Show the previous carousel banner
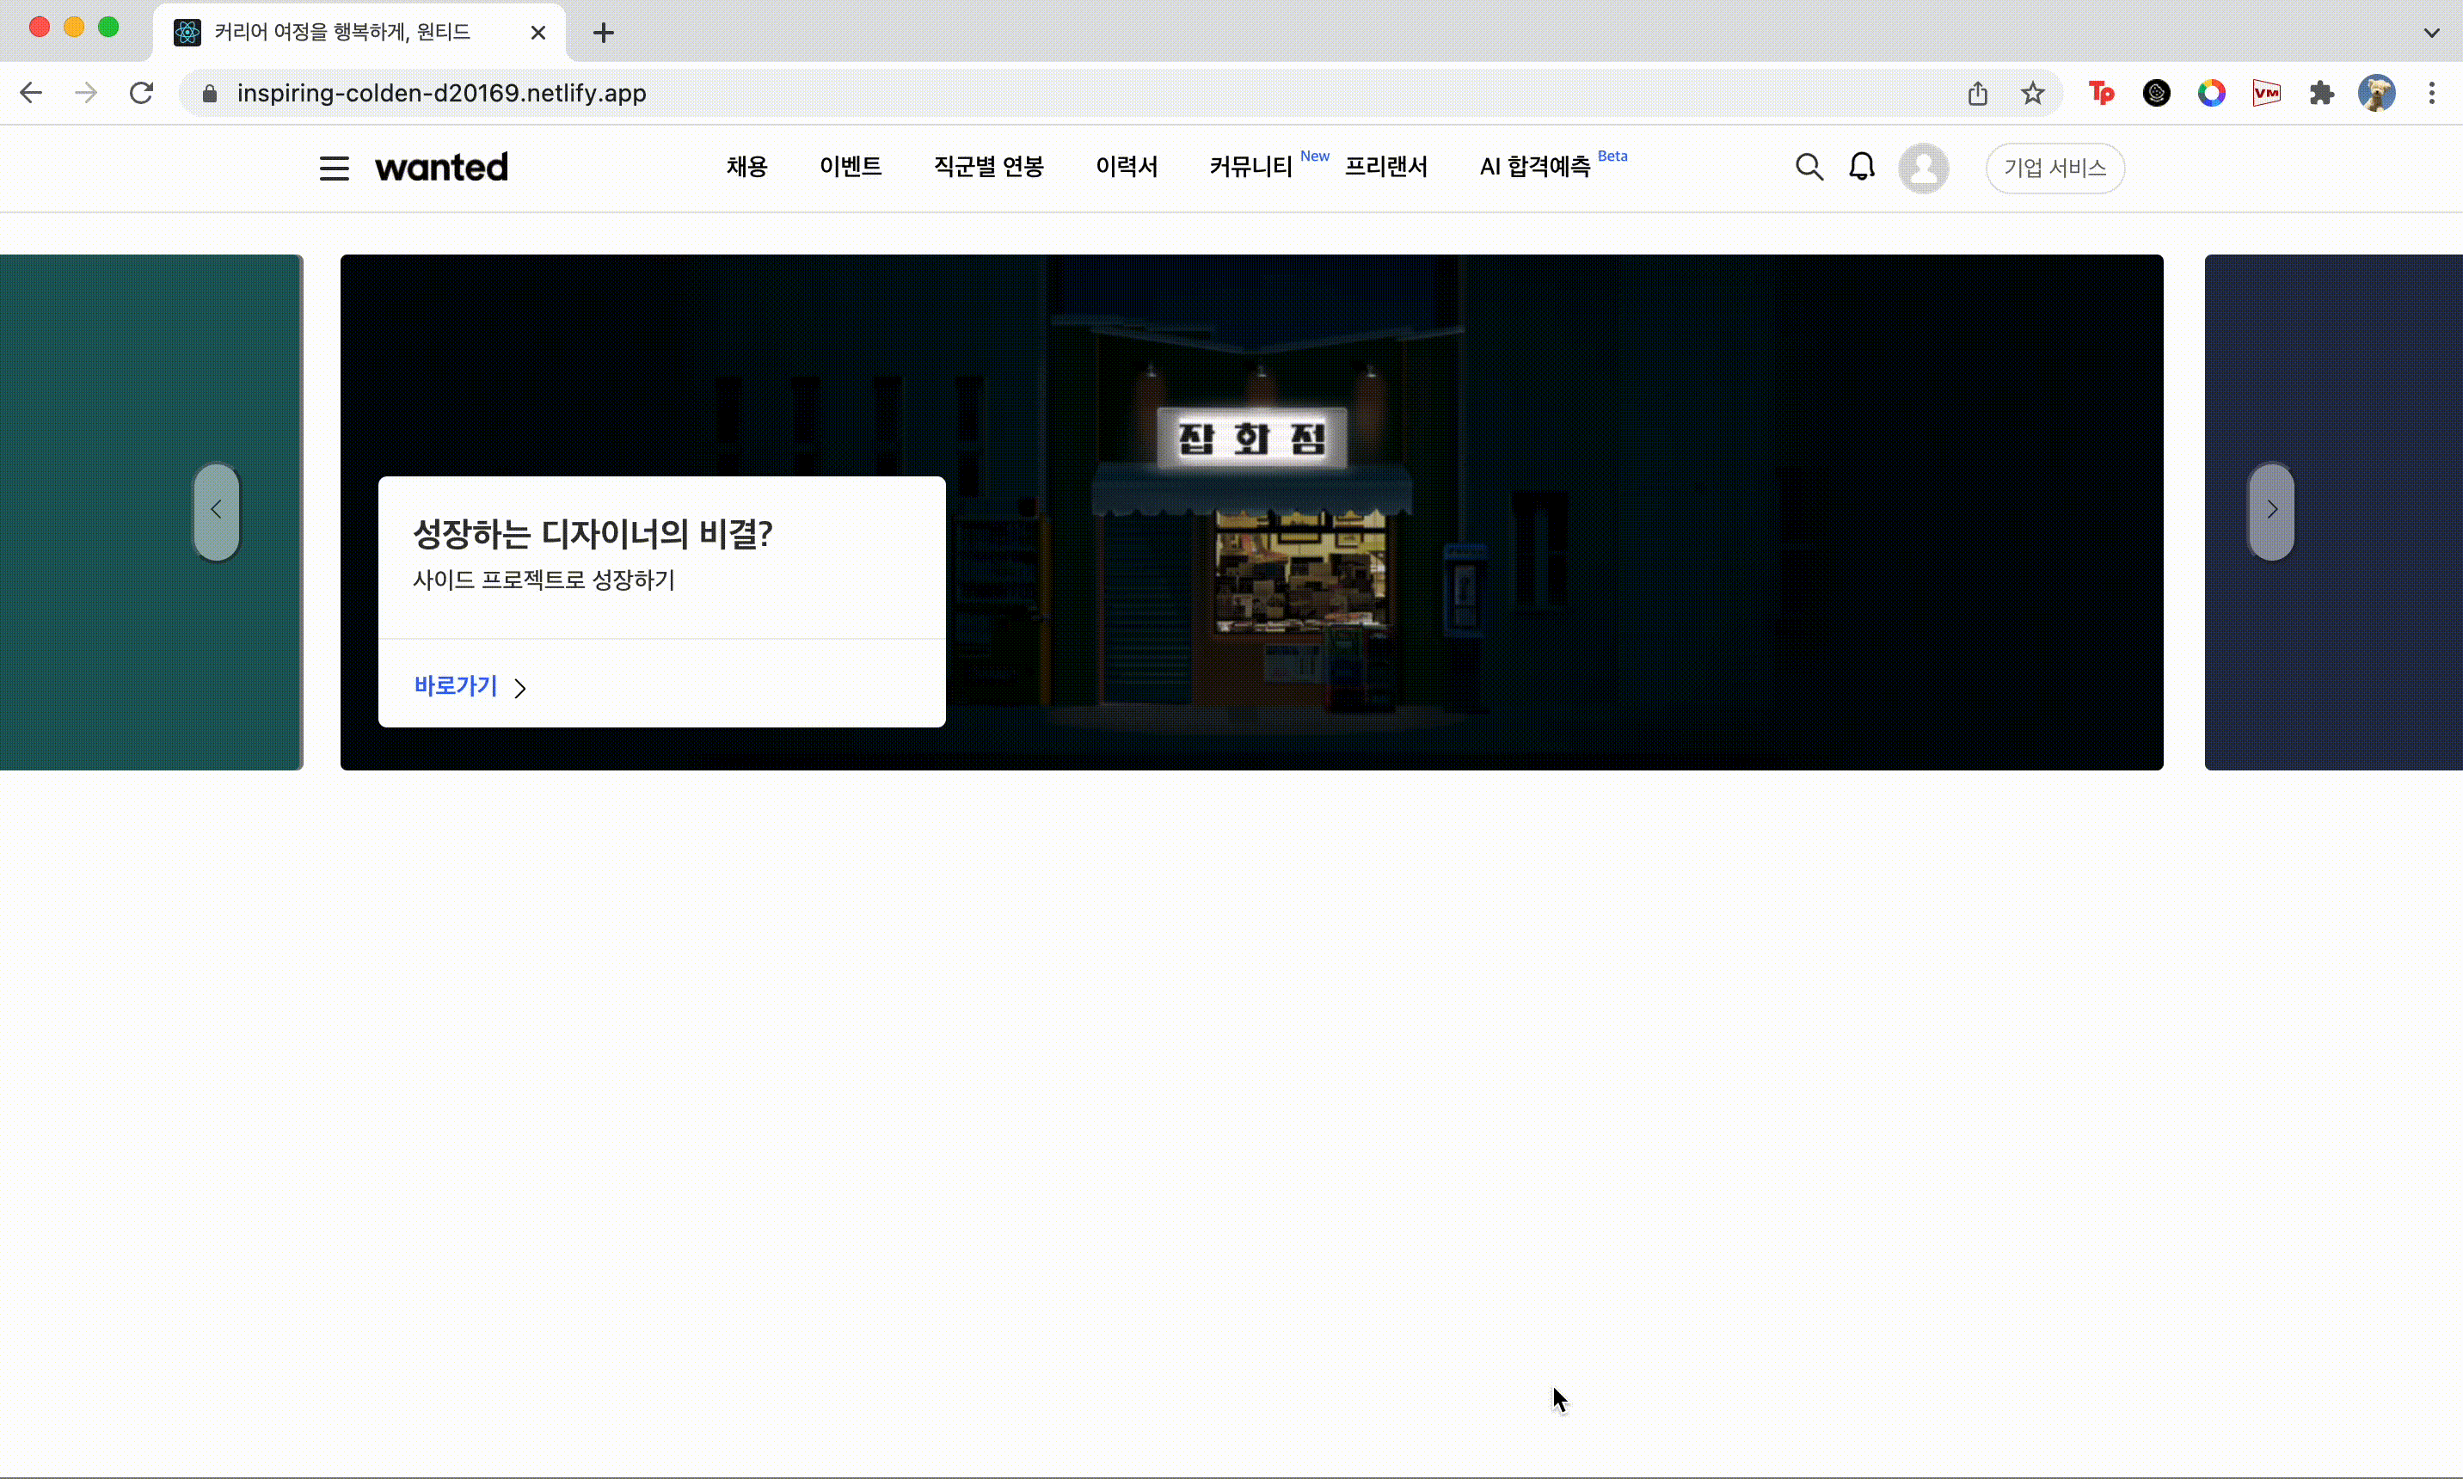The width and height of the screenshot is (2463, 1479). pyautogui.click(x=217, y=510)
